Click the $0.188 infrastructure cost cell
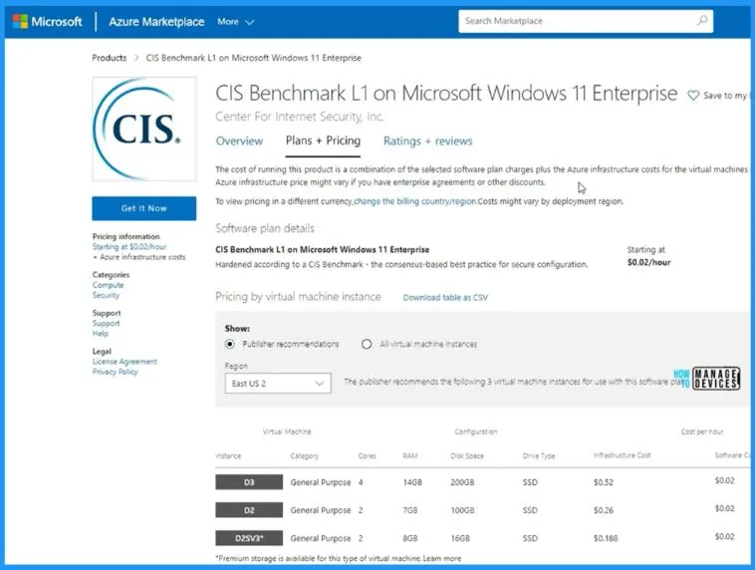 pos(606,538)
